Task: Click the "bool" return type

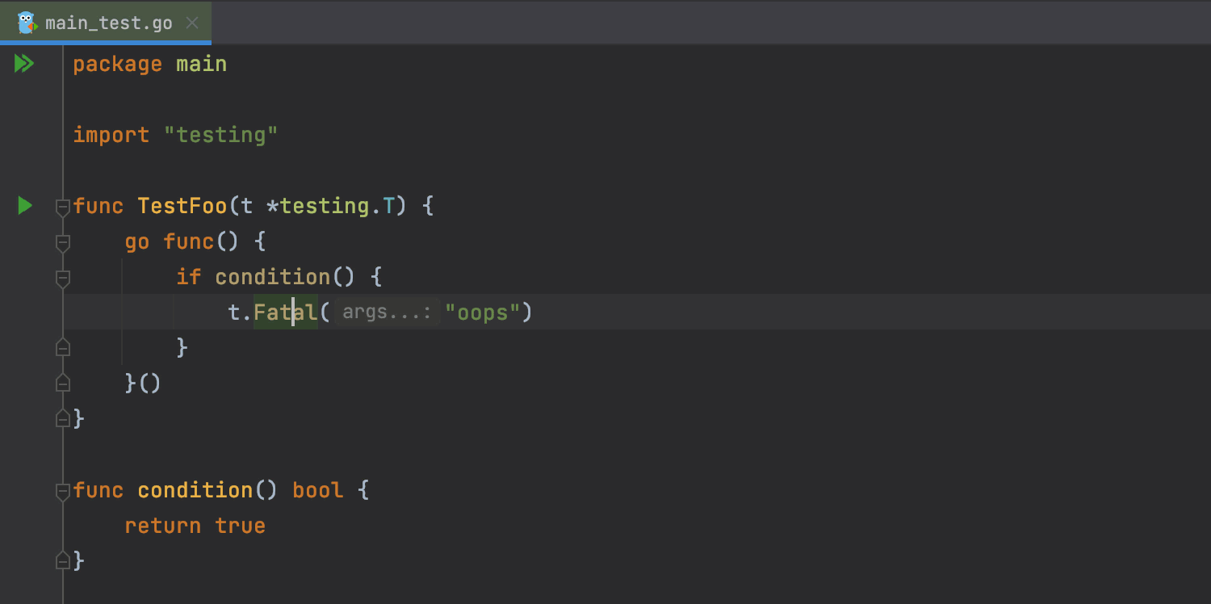Action: (x=318, y=490)
